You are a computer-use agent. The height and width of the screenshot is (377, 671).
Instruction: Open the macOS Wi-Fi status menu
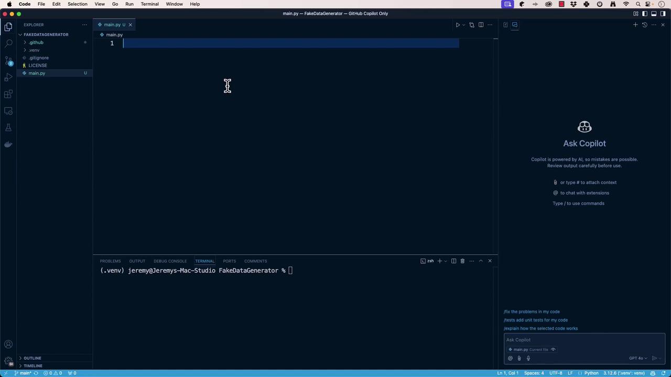click(x=626, y=4)
